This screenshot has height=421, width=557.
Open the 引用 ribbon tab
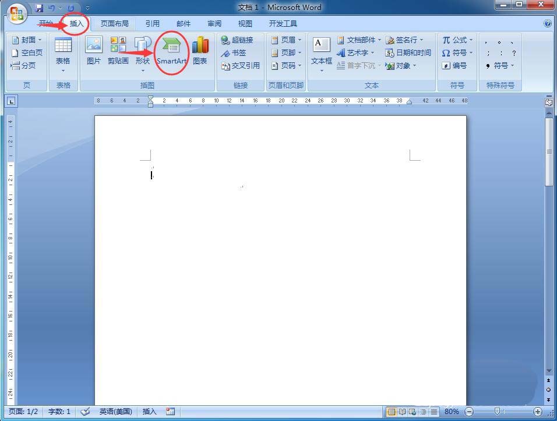pos(153,24)
